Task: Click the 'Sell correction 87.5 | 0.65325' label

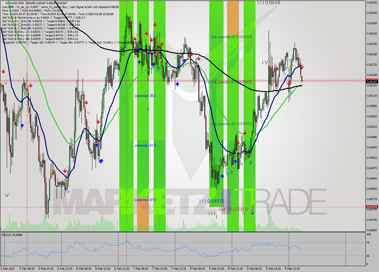Action: [231, 37]
